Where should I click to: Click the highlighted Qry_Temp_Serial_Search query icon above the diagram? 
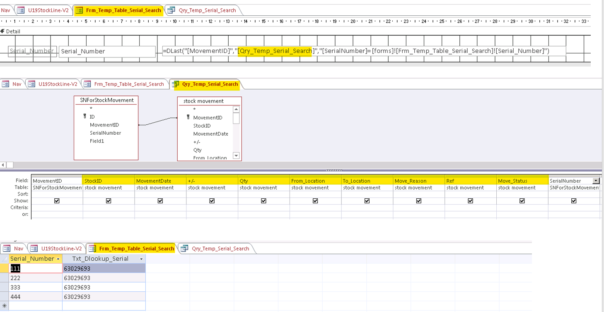point(176,84)
